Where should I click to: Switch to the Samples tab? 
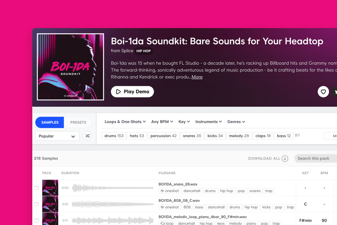point(50,122)
